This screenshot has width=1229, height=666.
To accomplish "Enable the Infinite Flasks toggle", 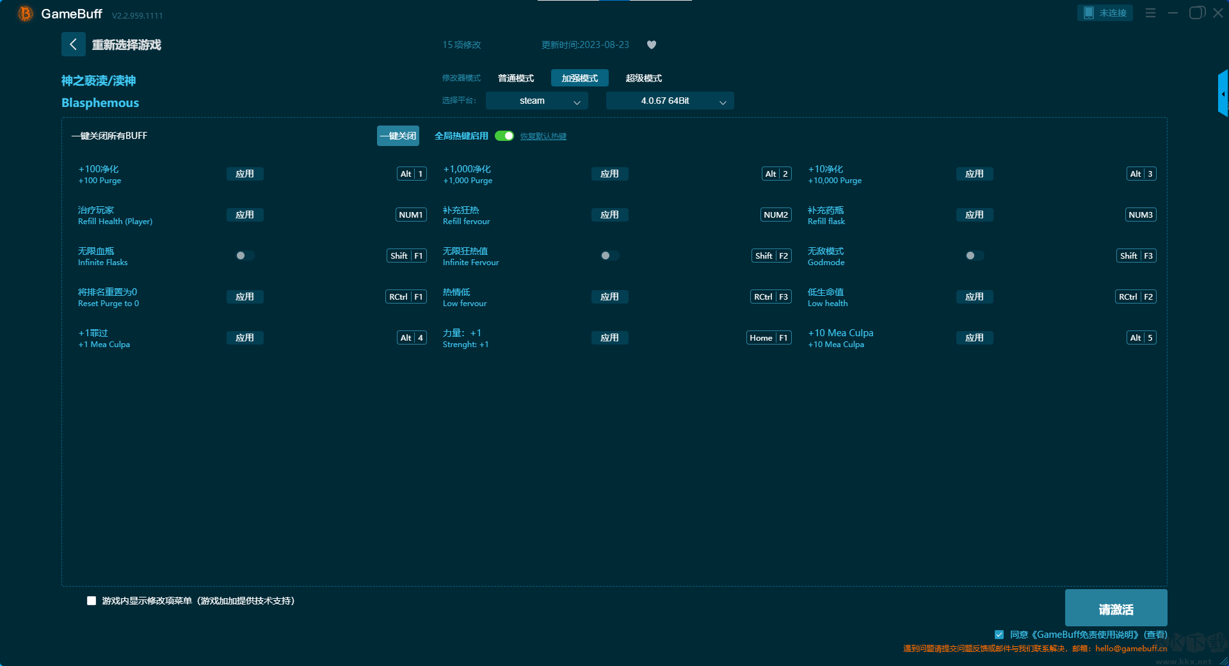I will pyautogui.click(x=245, y=256).
